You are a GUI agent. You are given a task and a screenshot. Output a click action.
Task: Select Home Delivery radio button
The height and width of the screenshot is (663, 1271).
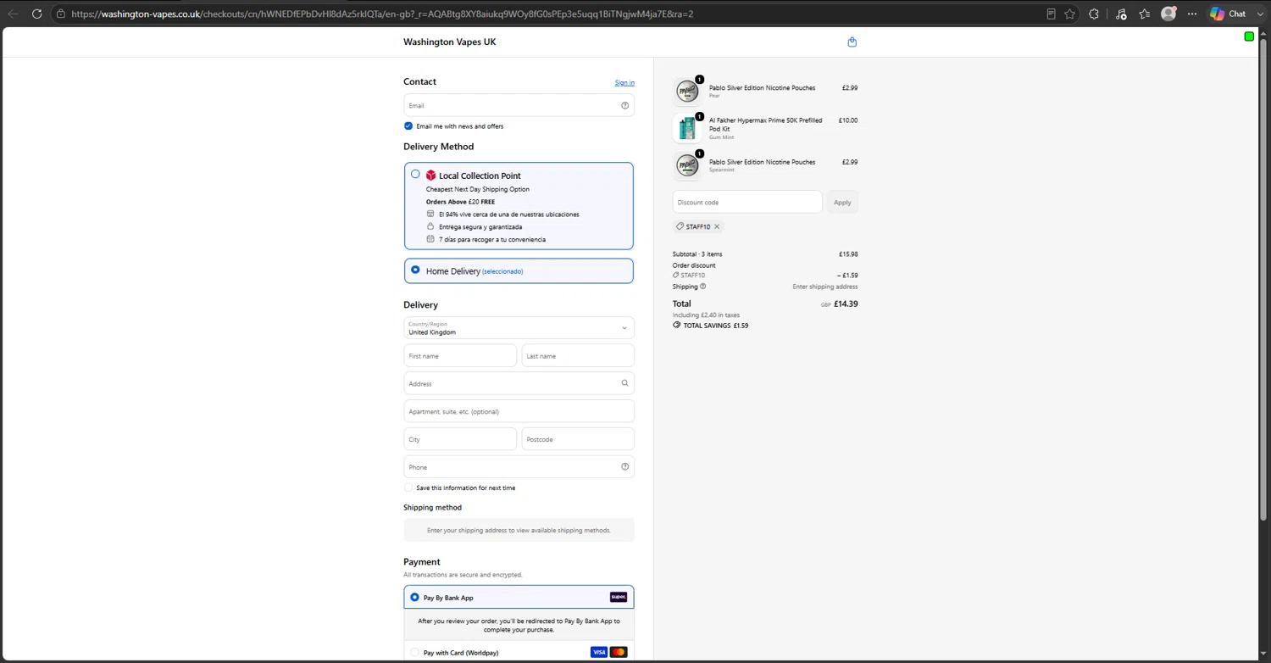click(x=415, y=270)
